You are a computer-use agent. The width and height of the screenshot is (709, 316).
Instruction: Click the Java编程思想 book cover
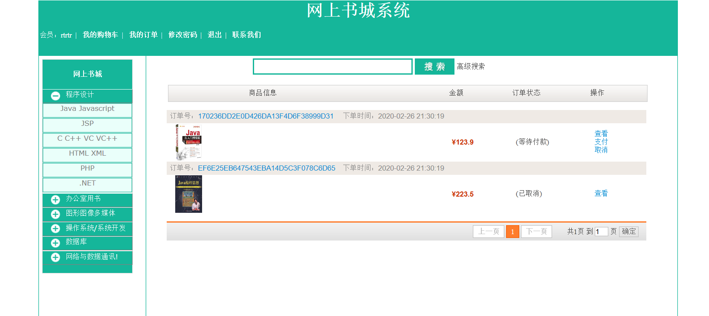(188, 194)
